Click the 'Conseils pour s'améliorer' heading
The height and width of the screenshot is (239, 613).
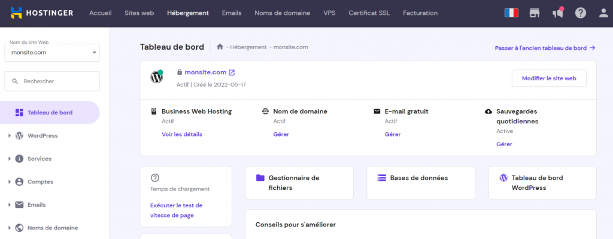[x=296, y=225]
